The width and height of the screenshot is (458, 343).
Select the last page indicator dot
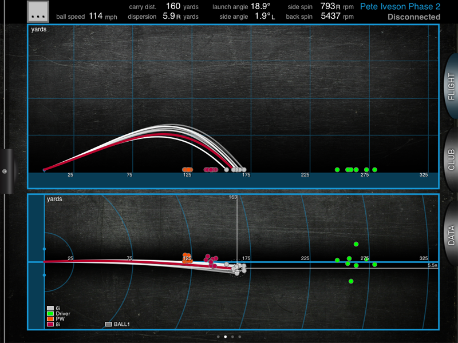tap(240, 337)
